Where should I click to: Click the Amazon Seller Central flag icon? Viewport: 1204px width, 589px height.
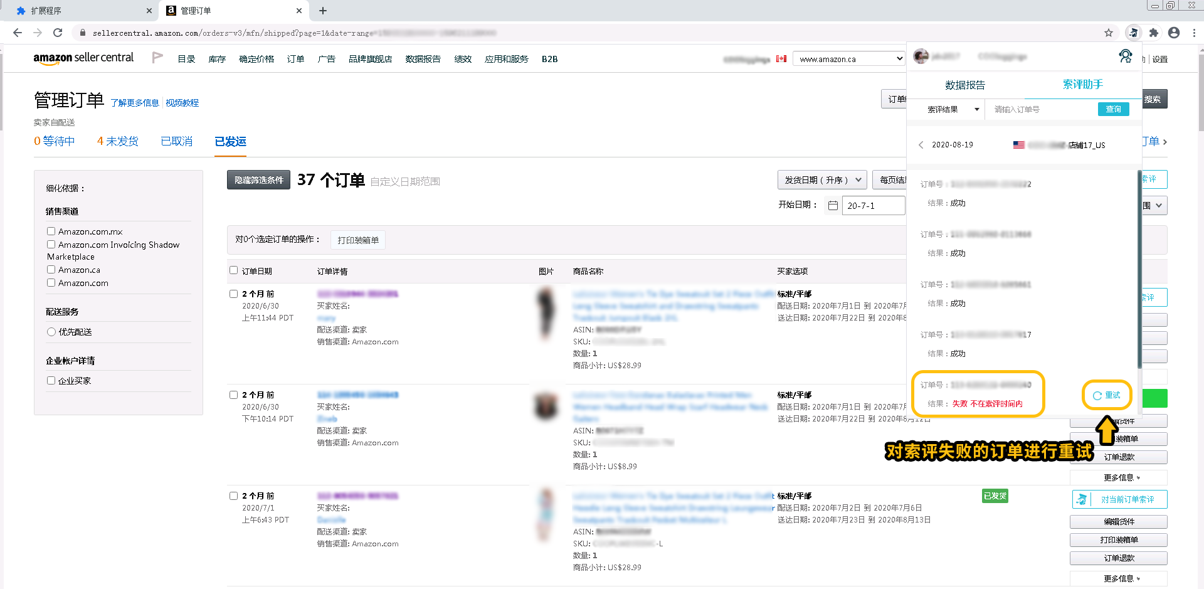coord(157,58)
